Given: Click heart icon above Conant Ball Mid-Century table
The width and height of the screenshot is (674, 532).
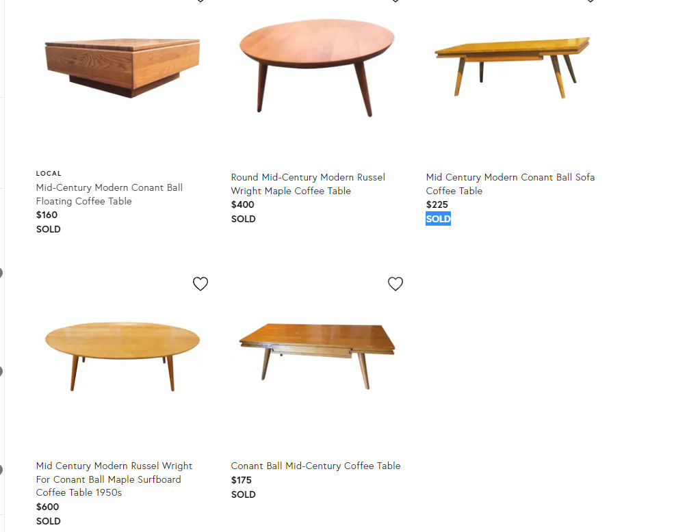Looking at the screenshot, I should pos(395,284).
